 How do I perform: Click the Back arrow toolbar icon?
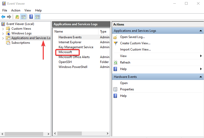pos(3,17)
